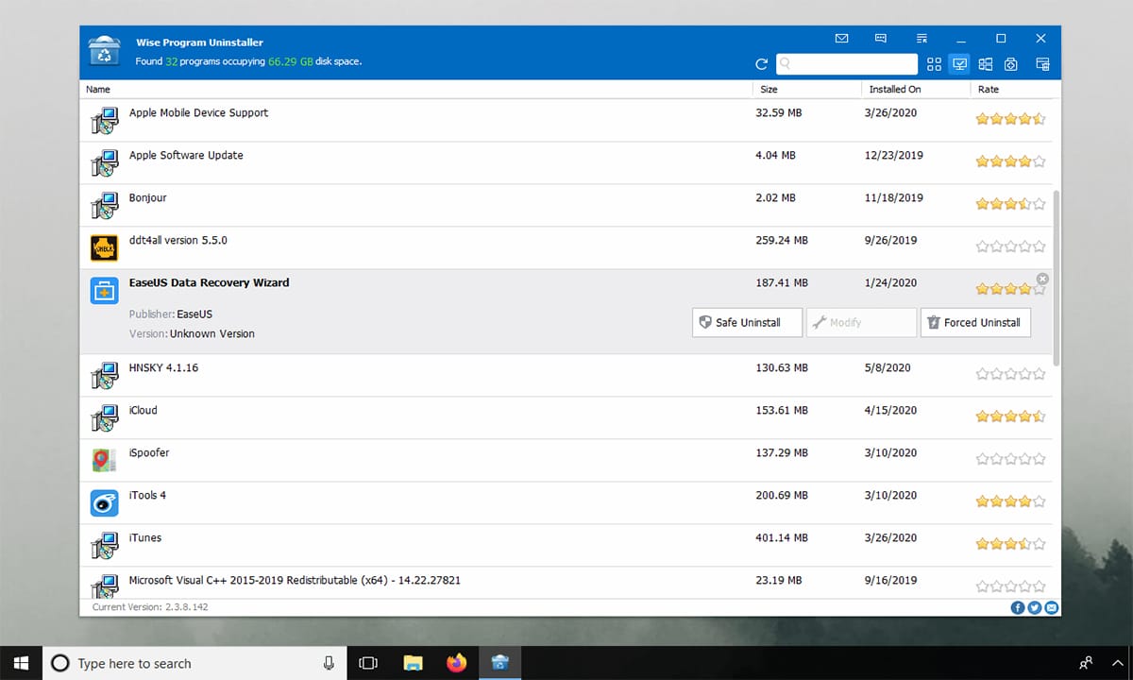This screenshot has width=1133, height=680.
Task: Click Safe Uninstall for EaseUS Data Recovery
Action: 747,322
